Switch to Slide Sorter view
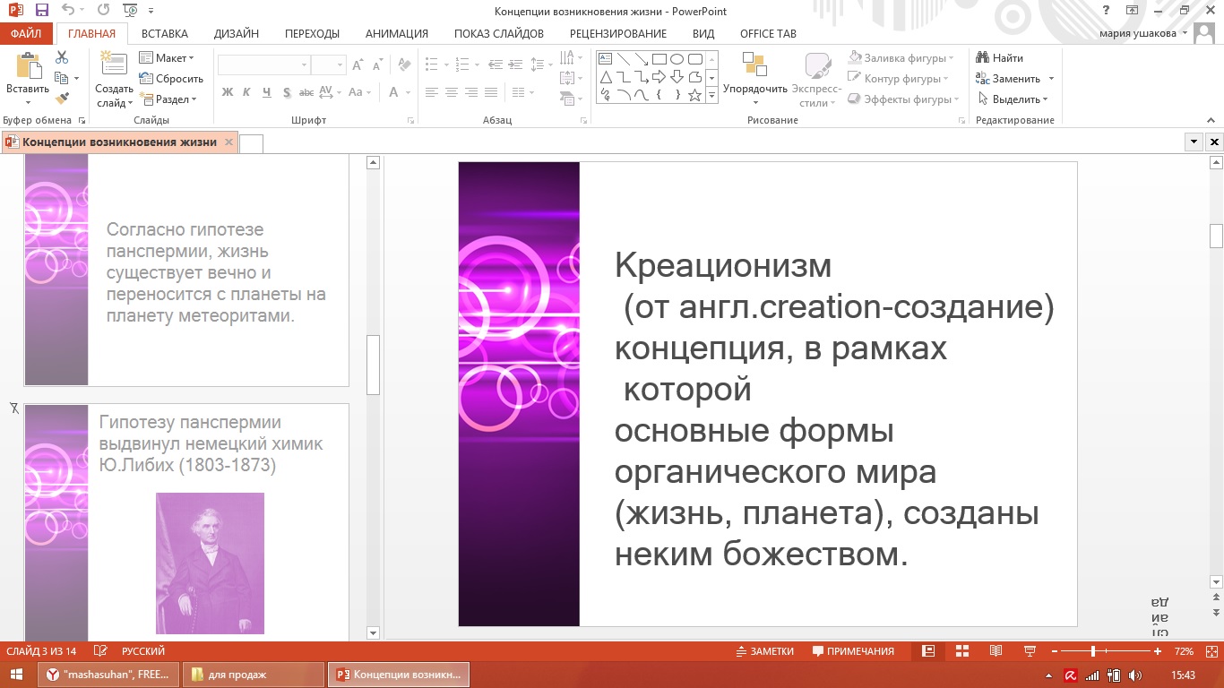The width and height of the screenshot is (1224, 688). (x=961, y=651)
